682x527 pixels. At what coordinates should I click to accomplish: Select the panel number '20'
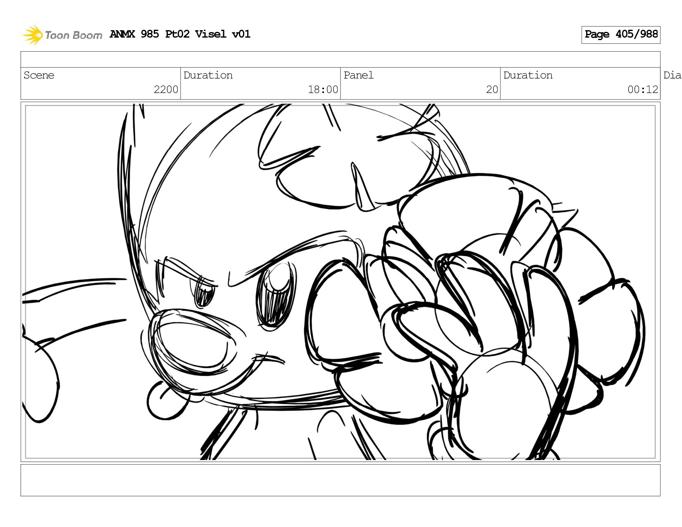[x=492, y=90]
